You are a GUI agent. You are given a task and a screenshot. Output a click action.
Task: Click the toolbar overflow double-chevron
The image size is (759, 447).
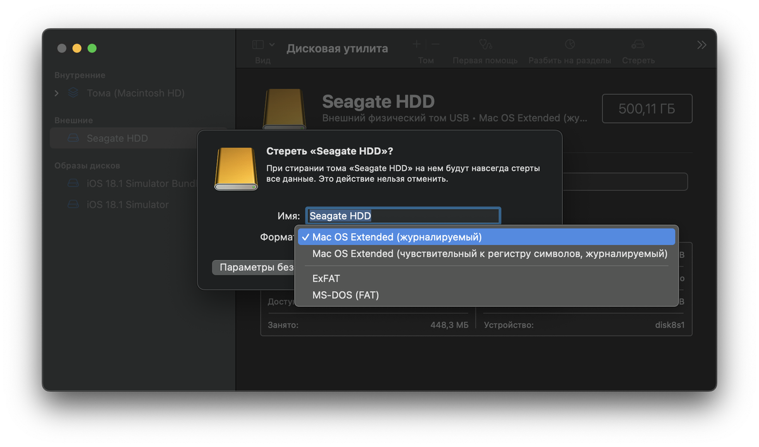[701, 45]
